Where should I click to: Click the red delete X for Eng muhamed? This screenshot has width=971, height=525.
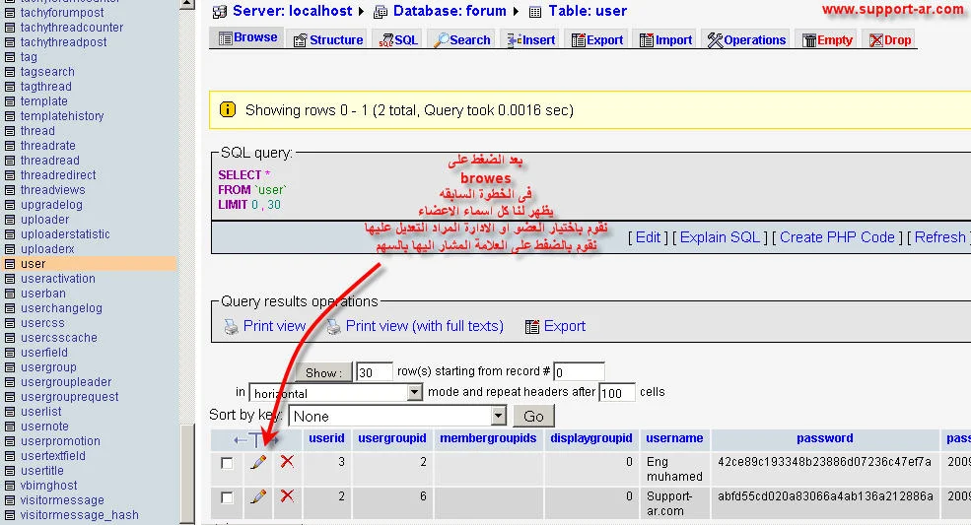[x=287, y=462]
